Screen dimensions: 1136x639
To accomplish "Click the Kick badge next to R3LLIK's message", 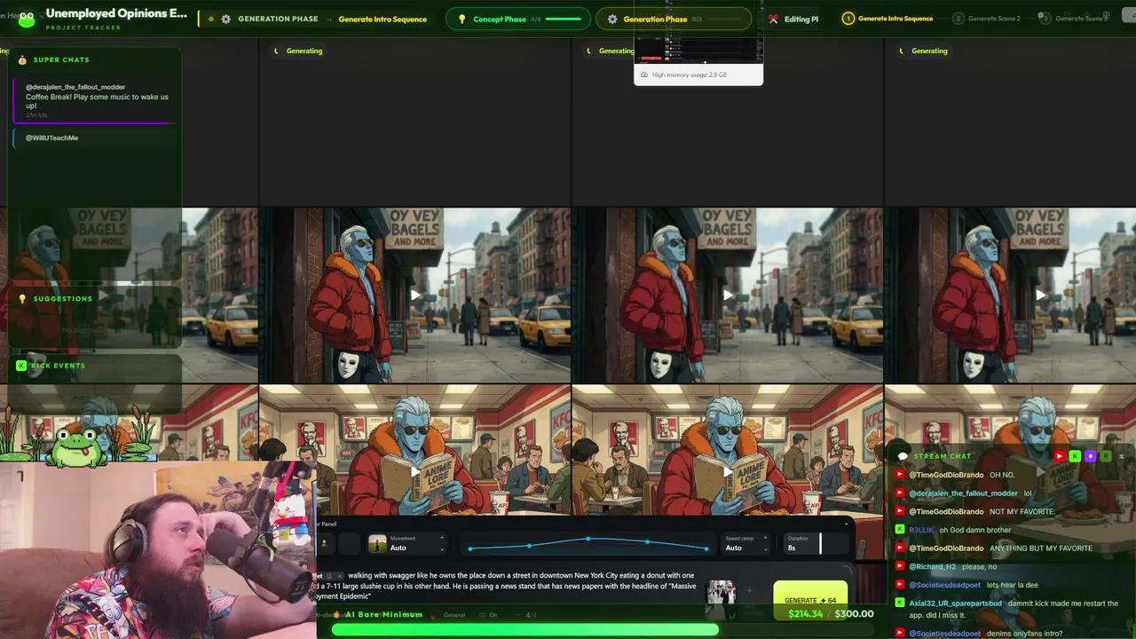I will (x=900, y=530).
